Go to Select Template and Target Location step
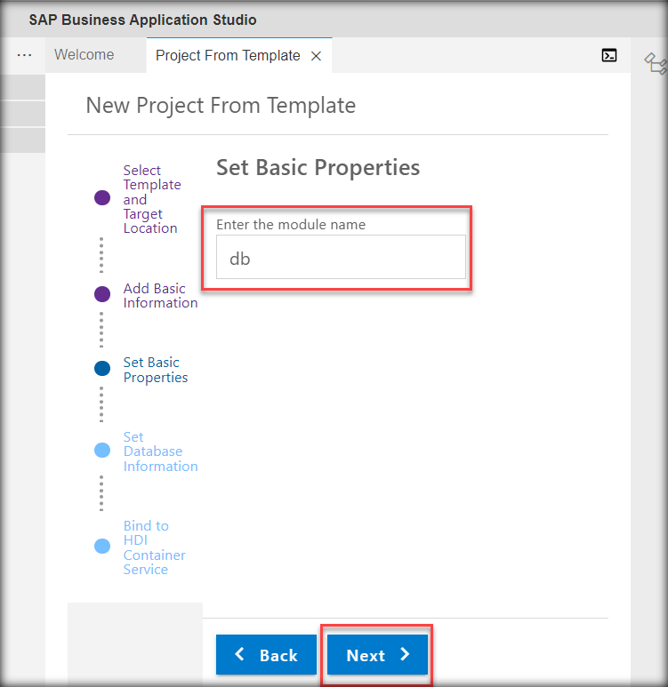Image resolution: width=668 pixels, height=687 pixels. [152, 199]
